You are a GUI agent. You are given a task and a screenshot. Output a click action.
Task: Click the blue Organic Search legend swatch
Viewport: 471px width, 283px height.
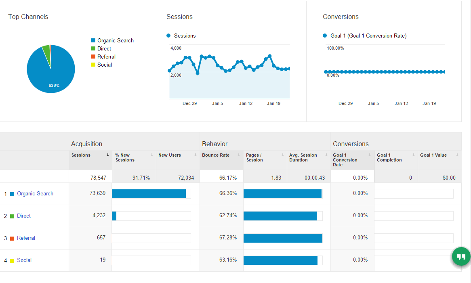93,40
